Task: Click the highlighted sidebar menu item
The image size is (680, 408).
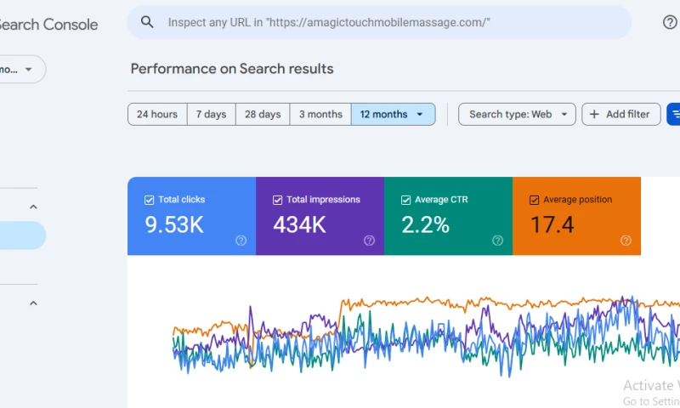Action: [23, 235]
